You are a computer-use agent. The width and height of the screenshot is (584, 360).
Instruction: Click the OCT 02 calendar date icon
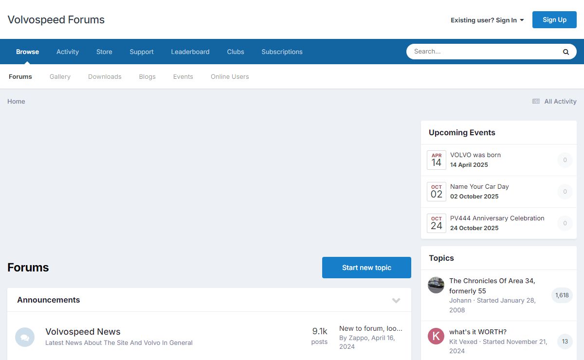click(x=437, y=192)
